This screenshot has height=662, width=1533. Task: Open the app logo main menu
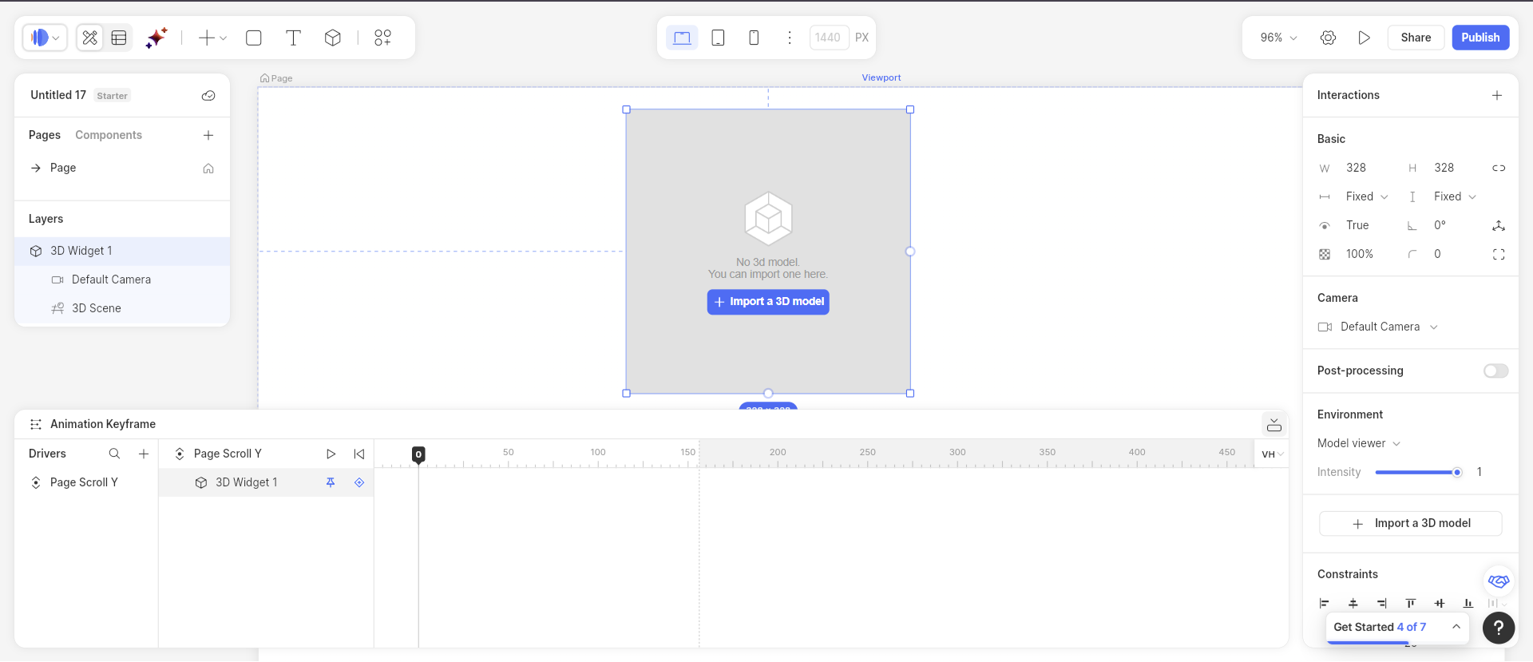45,38
